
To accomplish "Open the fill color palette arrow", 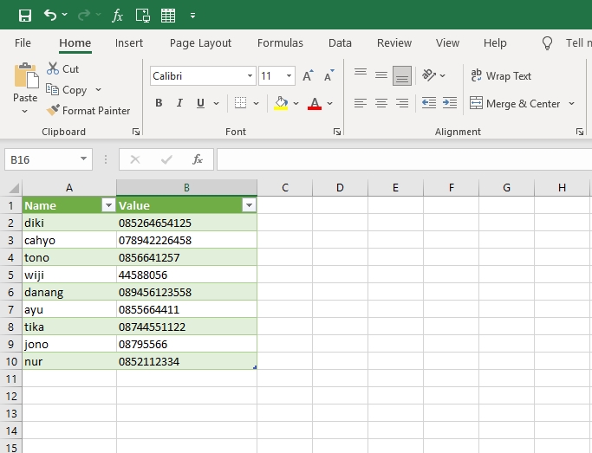I will pos(296,103).
